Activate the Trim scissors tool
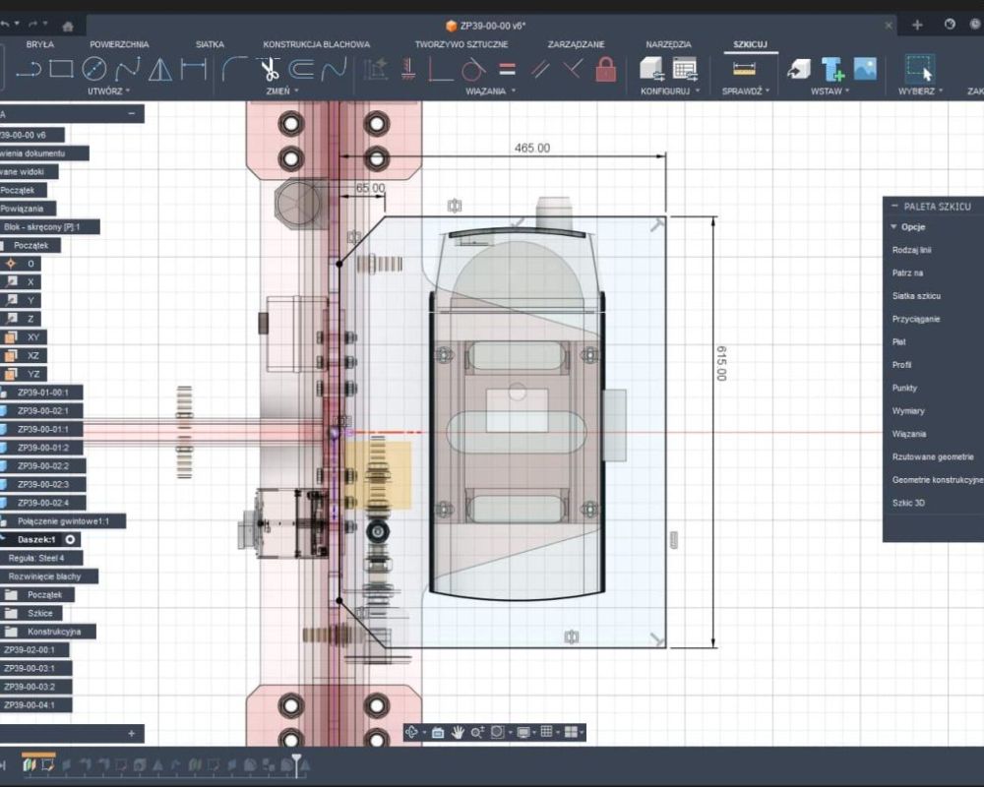This screenshot has height=787, width=984. point(269,69)
